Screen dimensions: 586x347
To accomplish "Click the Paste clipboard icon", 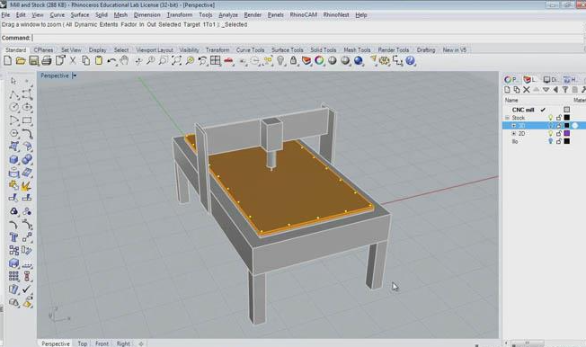I will [x=99, y=60].
